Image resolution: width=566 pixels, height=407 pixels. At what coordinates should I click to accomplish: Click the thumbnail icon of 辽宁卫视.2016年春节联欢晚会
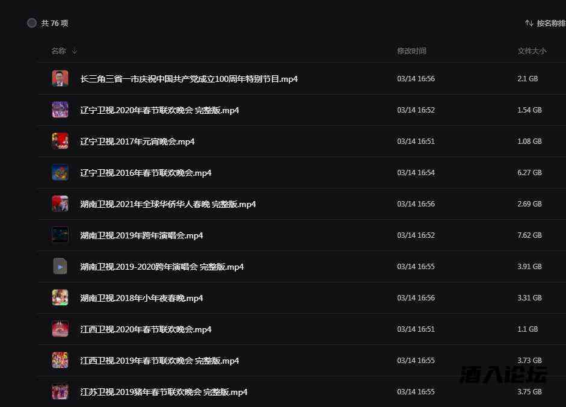coord(60,172)
